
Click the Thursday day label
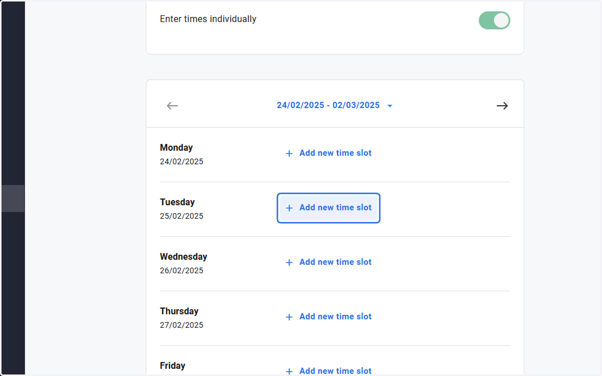coord(179,311)
